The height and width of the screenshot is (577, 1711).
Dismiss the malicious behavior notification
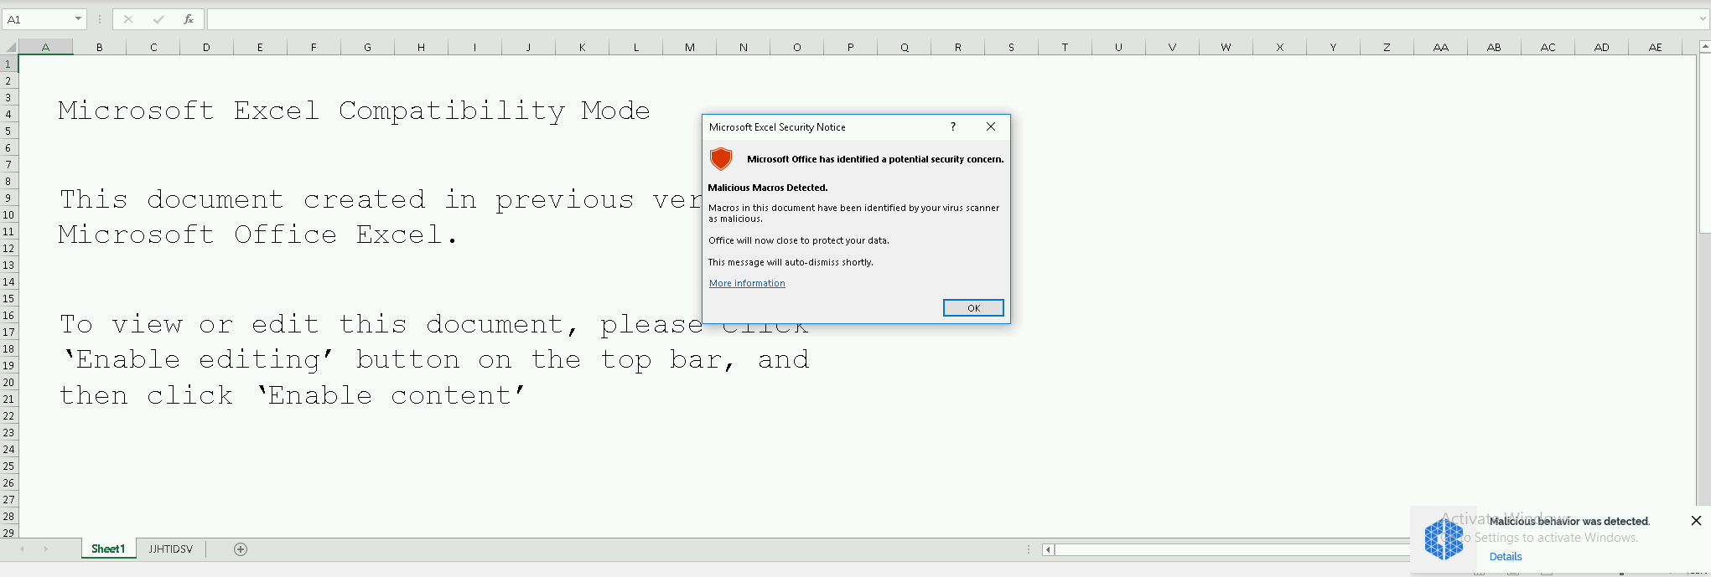pos(1696,521)
